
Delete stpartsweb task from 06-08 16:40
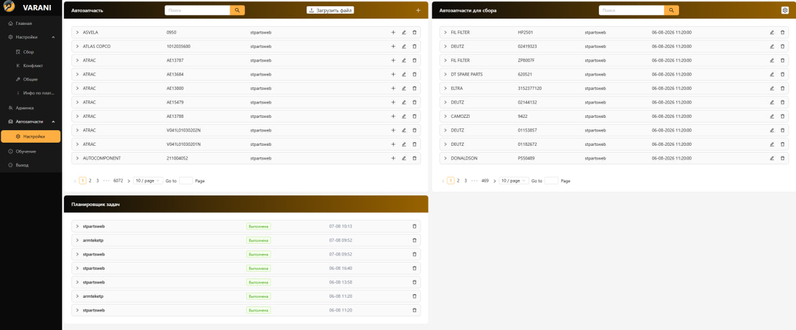pos(415,268)
